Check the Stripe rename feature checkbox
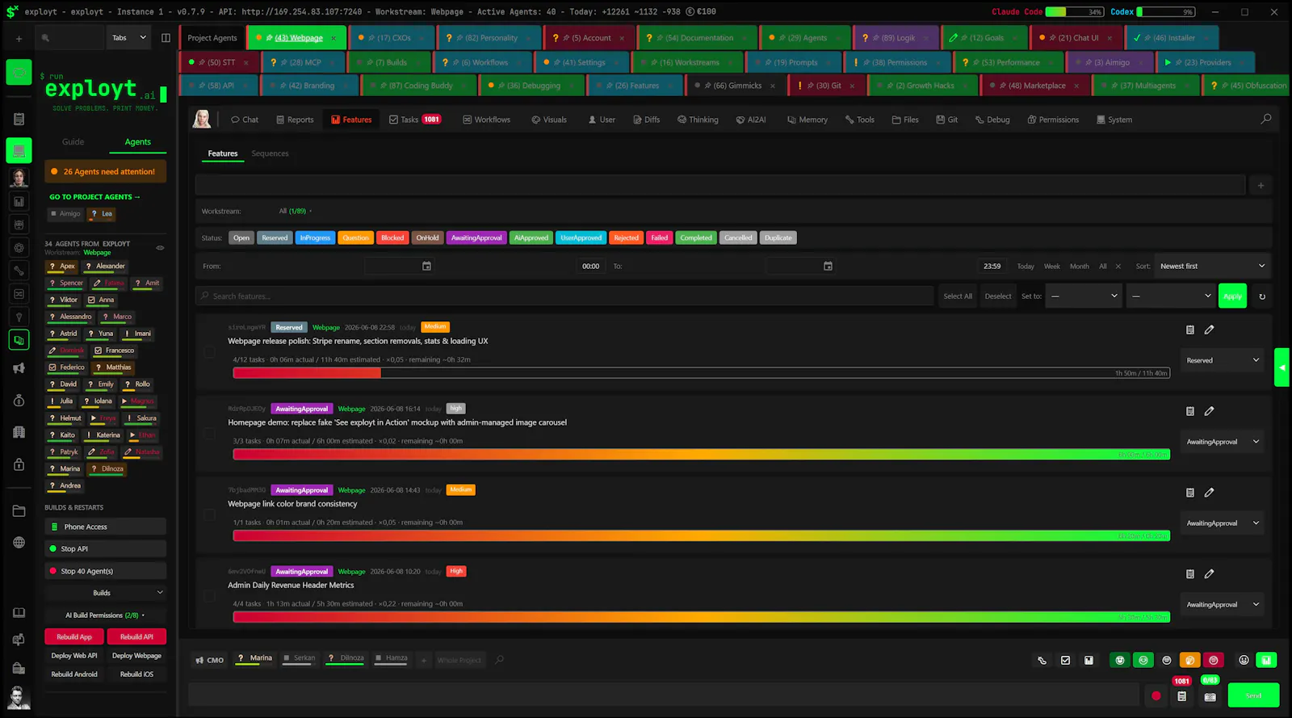This screenshot has width=1292, height=718. [209, 352]
